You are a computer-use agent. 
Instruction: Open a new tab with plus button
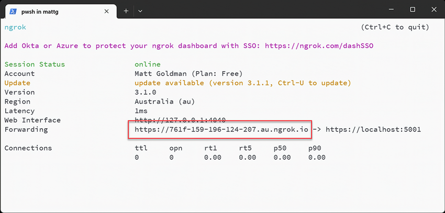click(x=126, y=10)
